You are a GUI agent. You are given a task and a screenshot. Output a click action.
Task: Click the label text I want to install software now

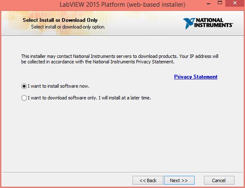(x=58, y=86)
